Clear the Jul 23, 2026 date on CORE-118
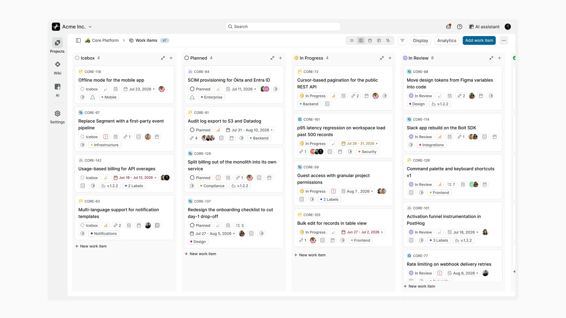Viewport: 566px width, 318px height. click(x=154, y=89)
